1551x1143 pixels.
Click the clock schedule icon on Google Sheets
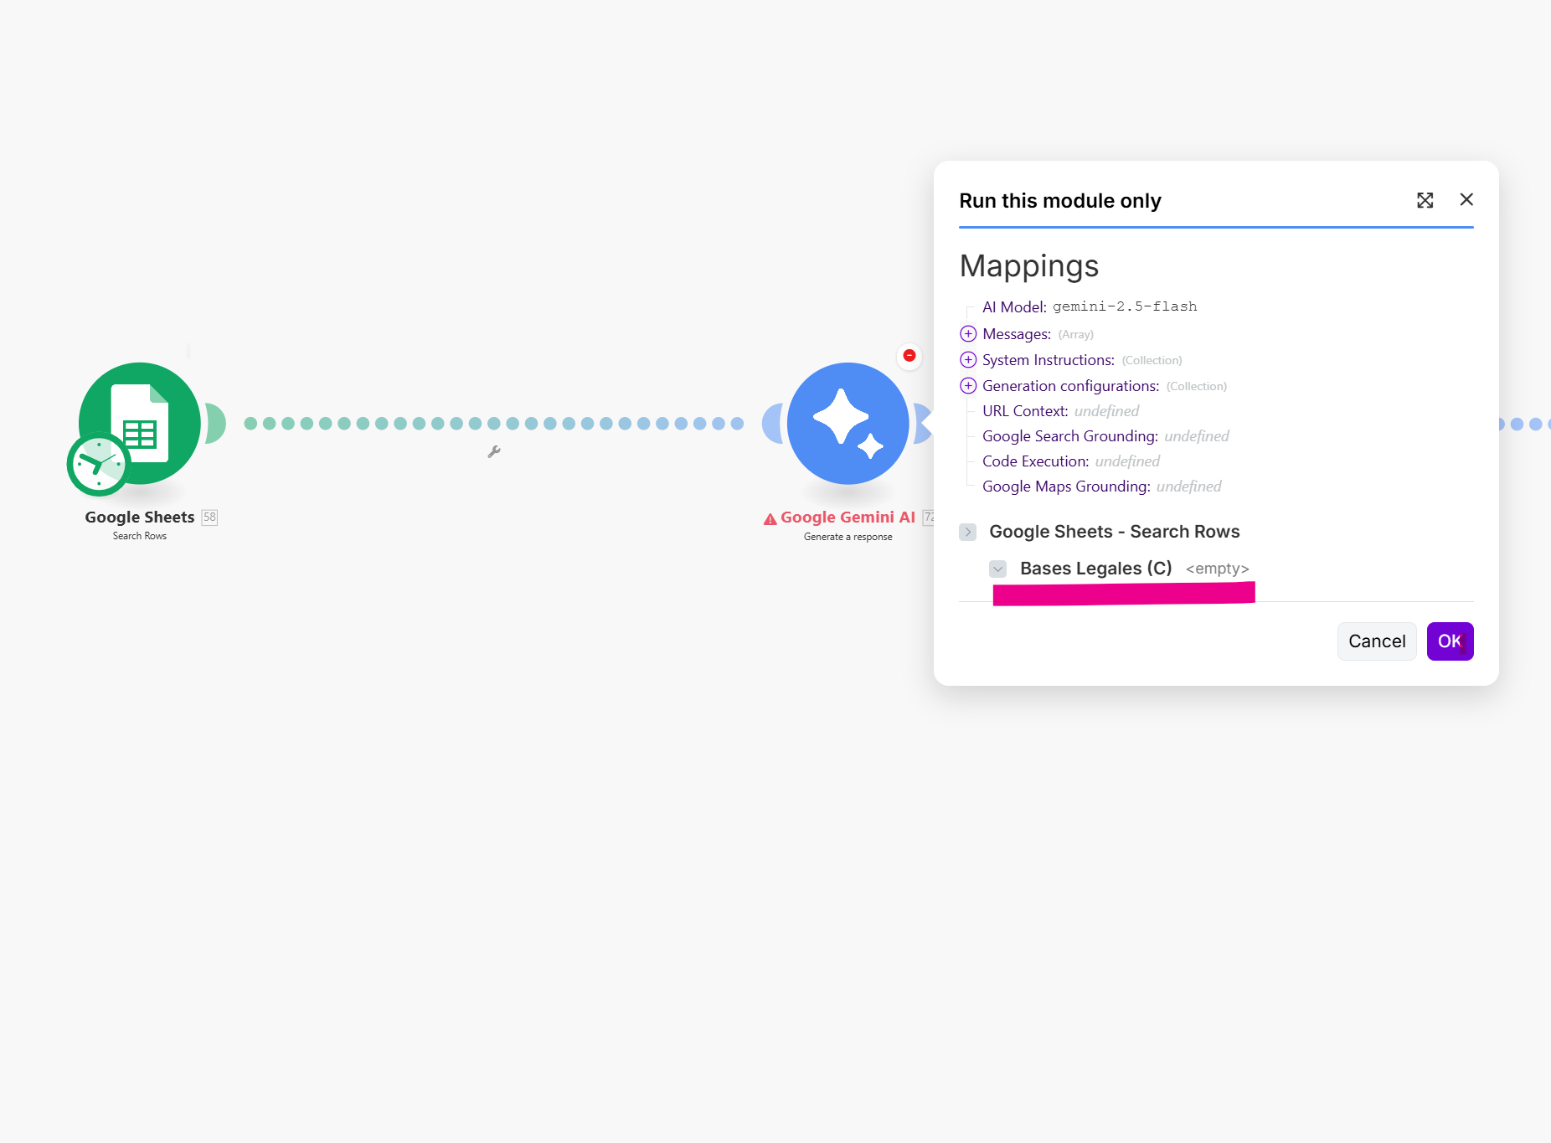click(99, 464)
